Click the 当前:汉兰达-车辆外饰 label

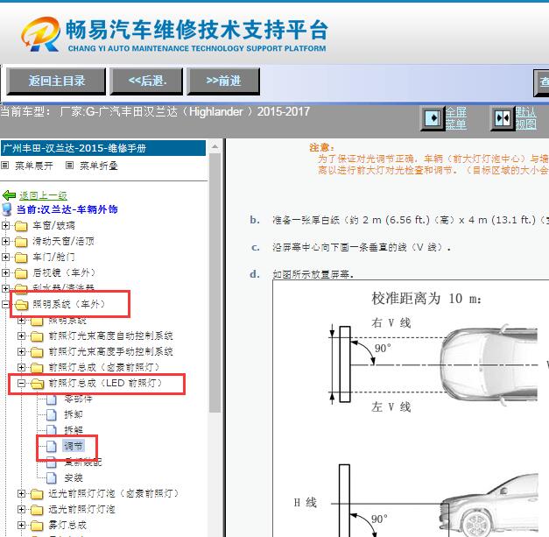click(x=67, y=209)
